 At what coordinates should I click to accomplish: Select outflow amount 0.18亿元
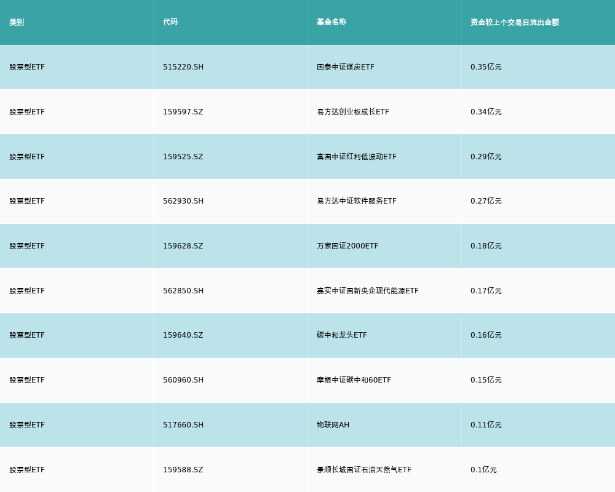coord(486,246)
